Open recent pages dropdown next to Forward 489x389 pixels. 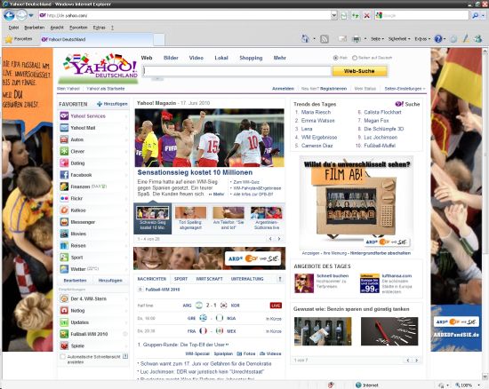pyautogui.click(x=30, y=15)
